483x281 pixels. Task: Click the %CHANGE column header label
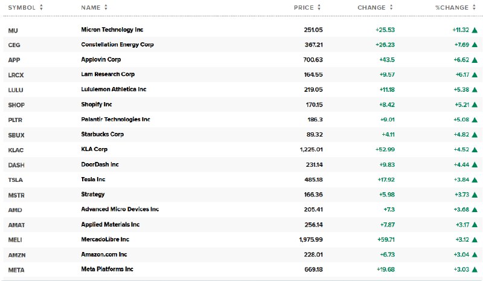coord(452,7)
